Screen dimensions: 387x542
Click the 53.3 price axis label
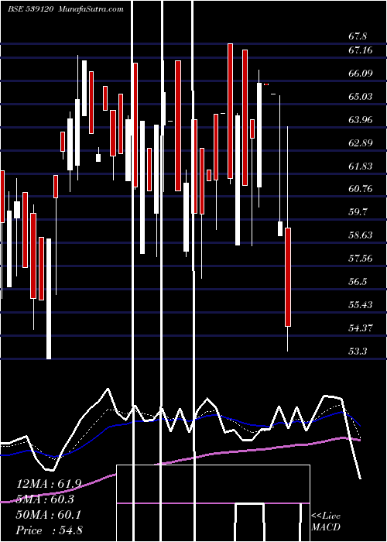358,352
